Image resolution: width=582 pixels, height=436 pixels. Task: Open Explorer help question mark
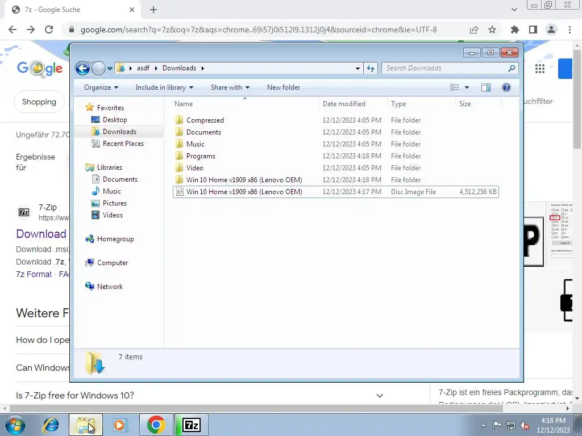tap(506, 87)
